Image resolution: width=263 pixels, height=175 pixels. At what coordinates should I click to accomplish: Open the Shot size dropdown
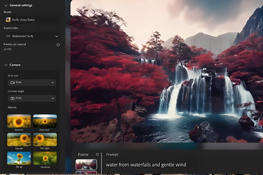click(53, 83)
